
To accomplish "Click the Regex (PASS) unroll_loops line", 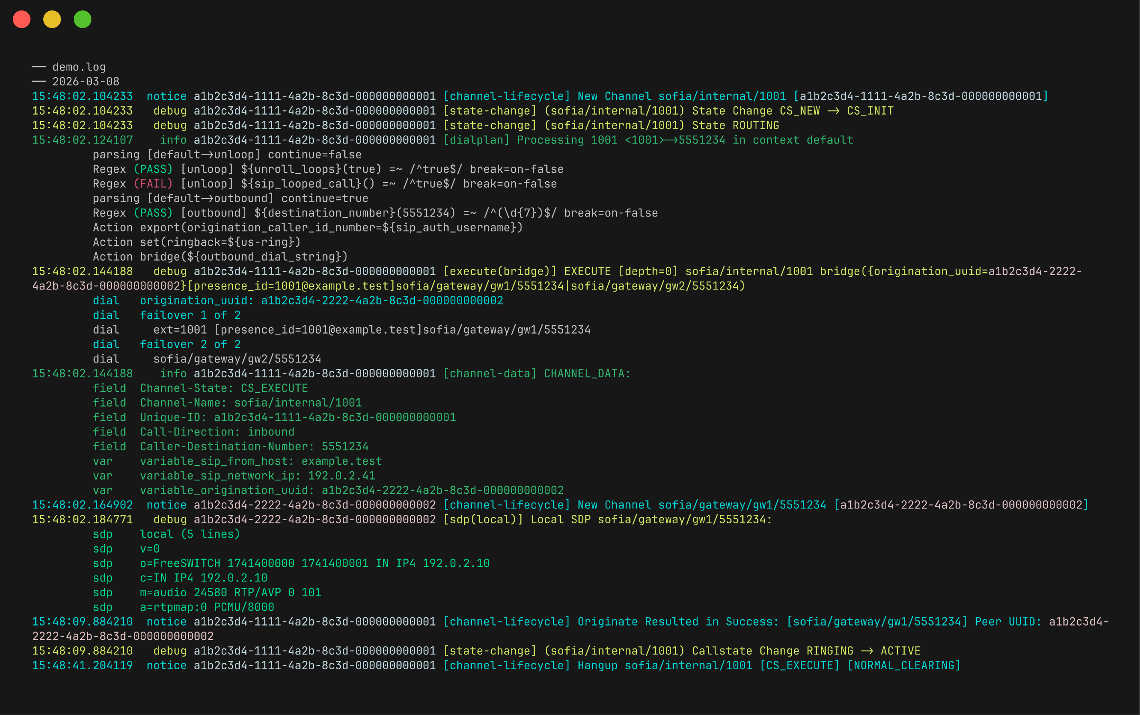I will coord(328,169).
